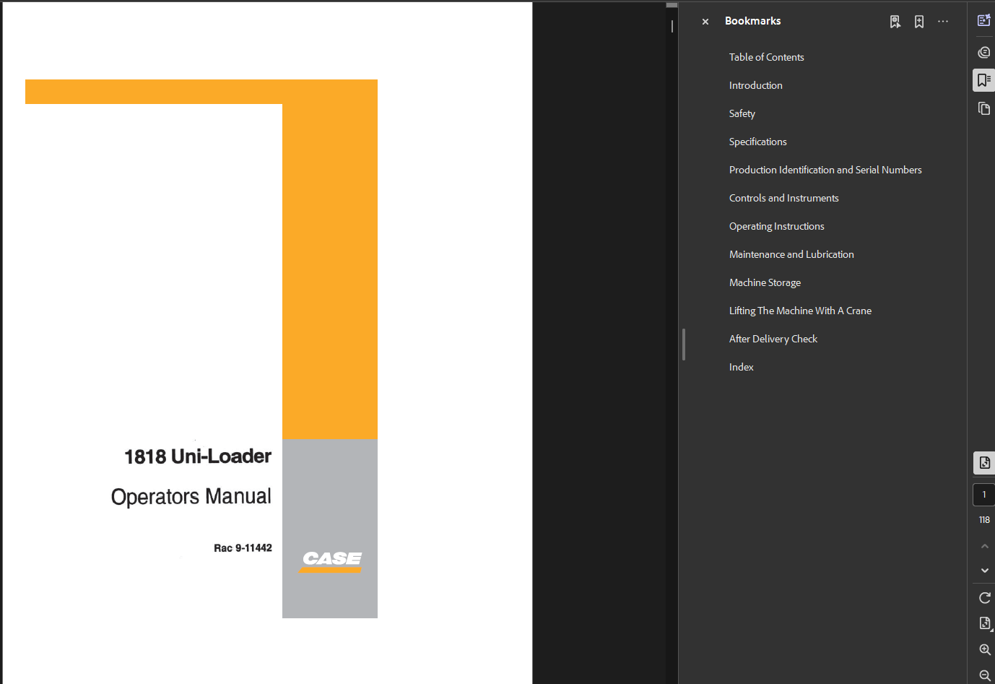Open the Table of Contents bookmark
The width and height of the screenshot is (995, 684).
[x=766, y=57]
